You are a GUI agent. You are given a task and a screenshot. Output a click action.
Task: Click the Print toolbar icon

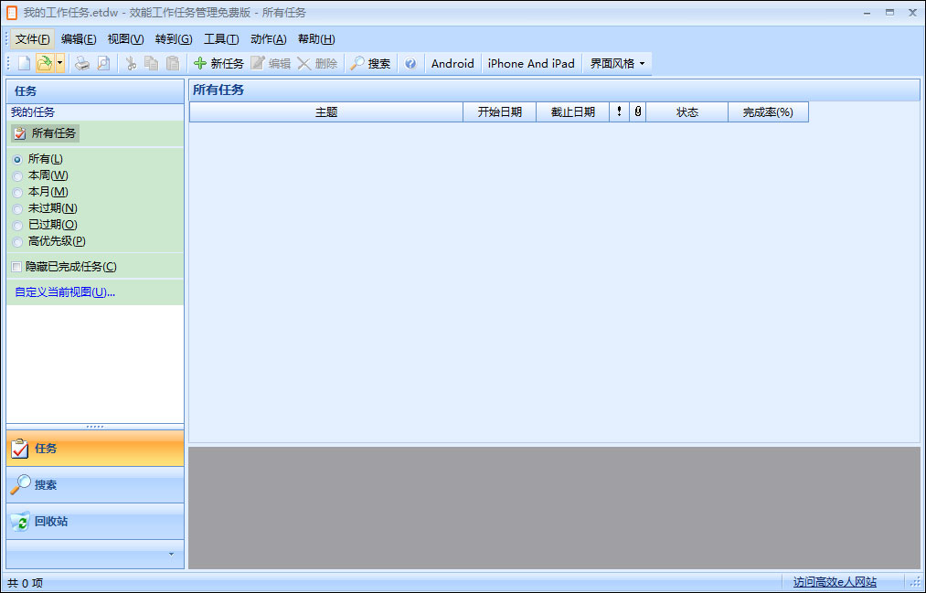(x=82, y=63)
